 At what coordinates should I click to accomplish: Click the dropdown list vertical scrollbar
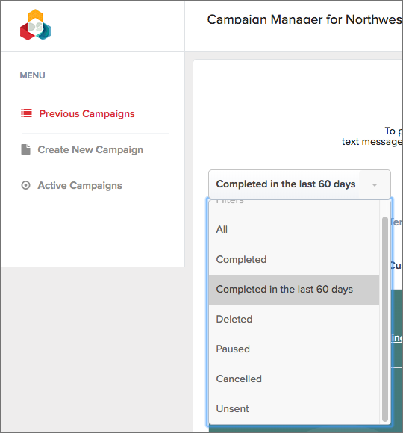point(385,320)
